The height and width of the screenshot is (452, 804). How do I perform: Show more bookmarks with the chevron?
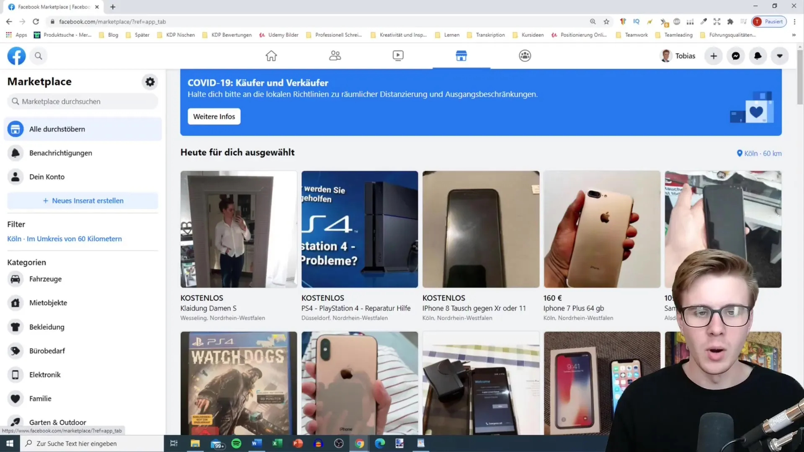[x=794, y=35]
